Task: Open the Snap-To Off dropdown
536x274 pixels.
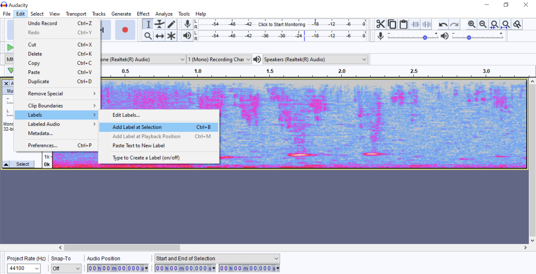Action: [66, 268]
